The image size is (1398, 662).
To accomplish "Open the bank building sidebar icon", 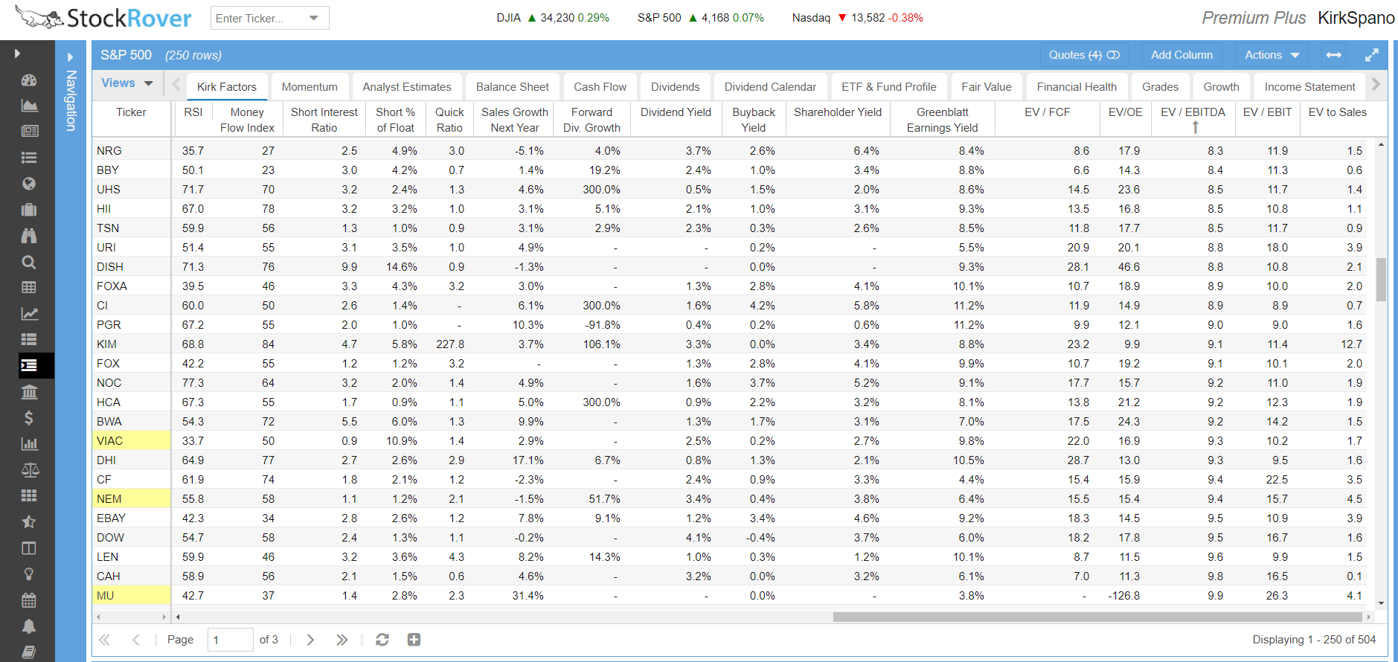I will (29, 392).
